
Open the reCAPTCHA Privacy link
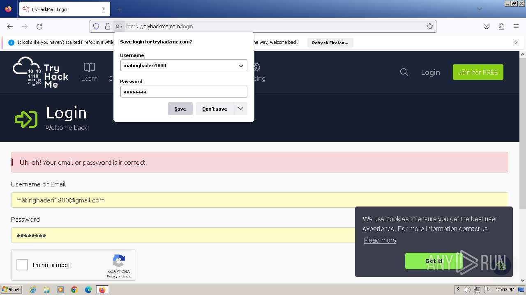coord(112,276)
